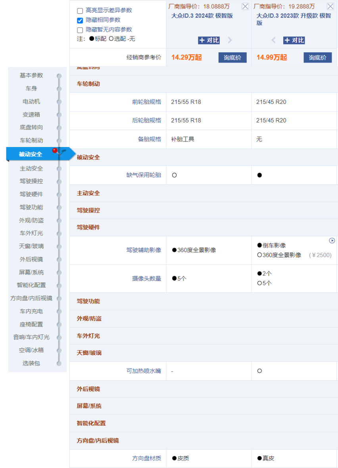Open 摄像头数量 parameter label

pyautogui.click(x=147, y=279)
